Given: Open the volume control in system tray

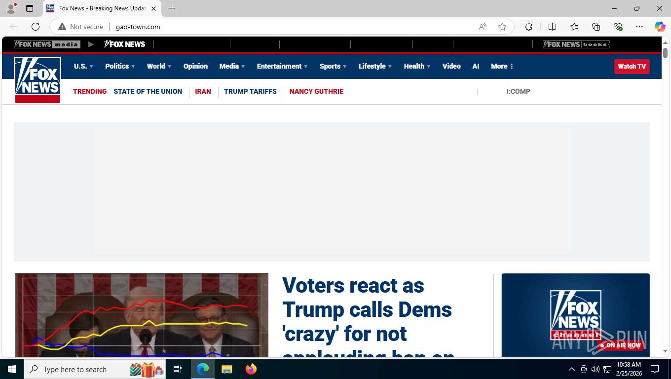Looking at the screenshot, I should point(596,369).
